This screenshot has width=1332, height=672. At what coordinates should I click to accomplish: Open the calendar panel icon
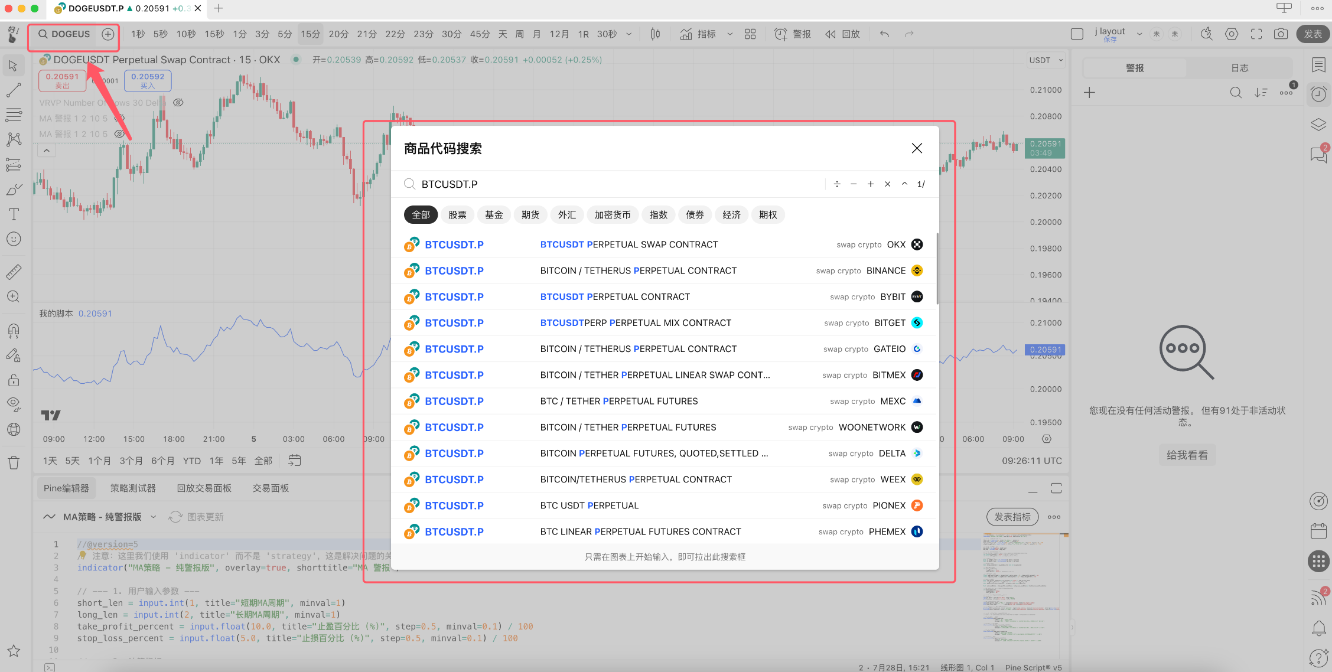1318,531
